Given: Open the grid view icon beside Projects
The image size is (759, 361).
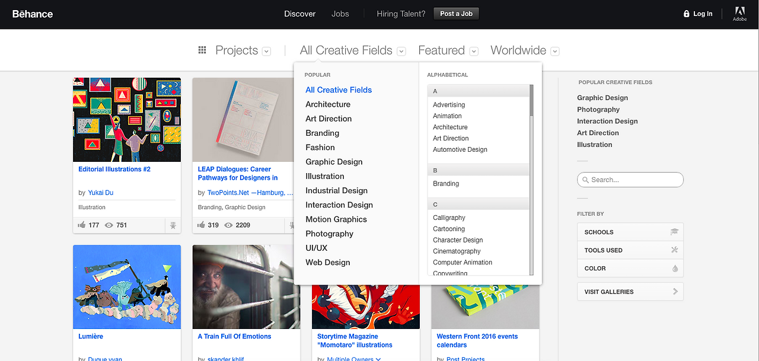Looking at the screenshot, I should (x=202, y=50).
